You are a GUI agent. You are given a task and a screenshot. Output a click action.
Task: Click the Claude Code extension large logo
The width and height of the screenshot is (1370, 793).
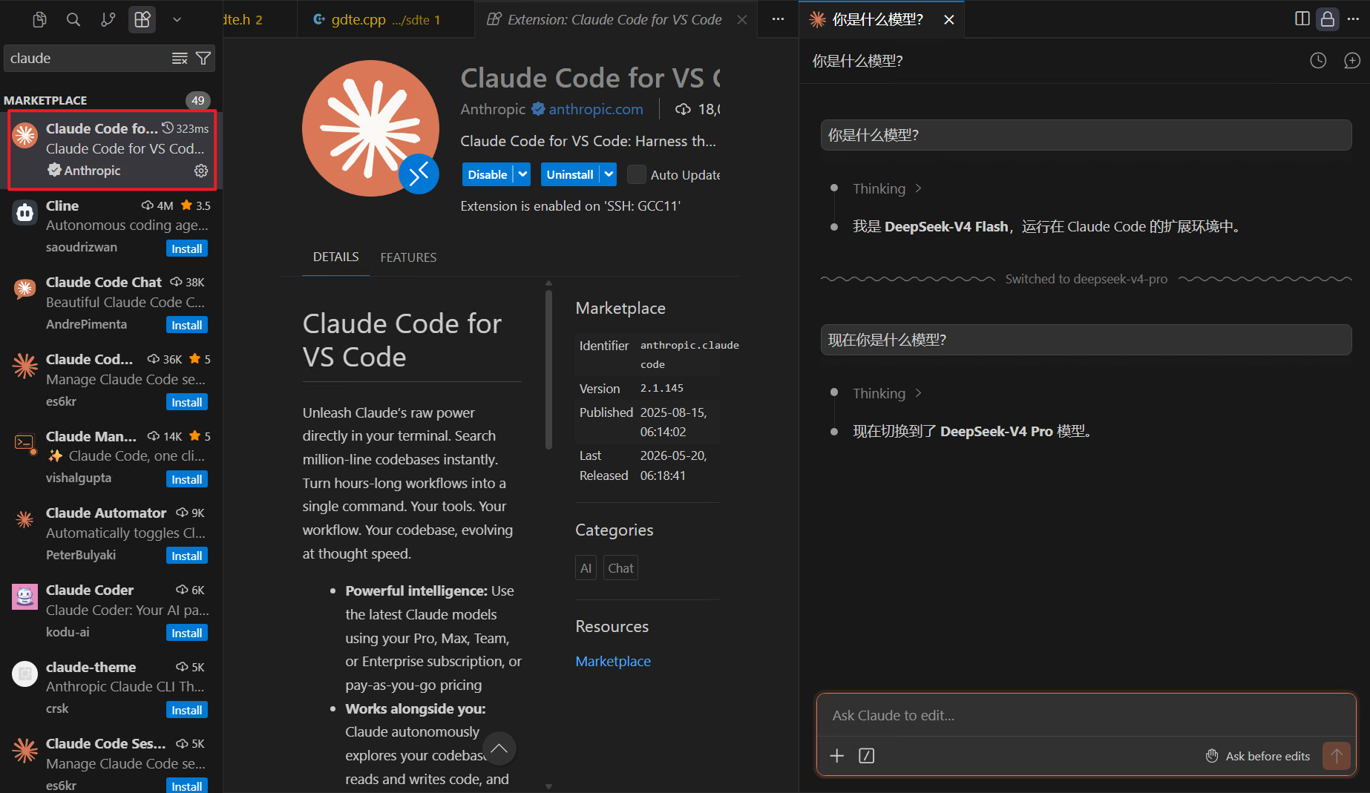tap(370, 128)
